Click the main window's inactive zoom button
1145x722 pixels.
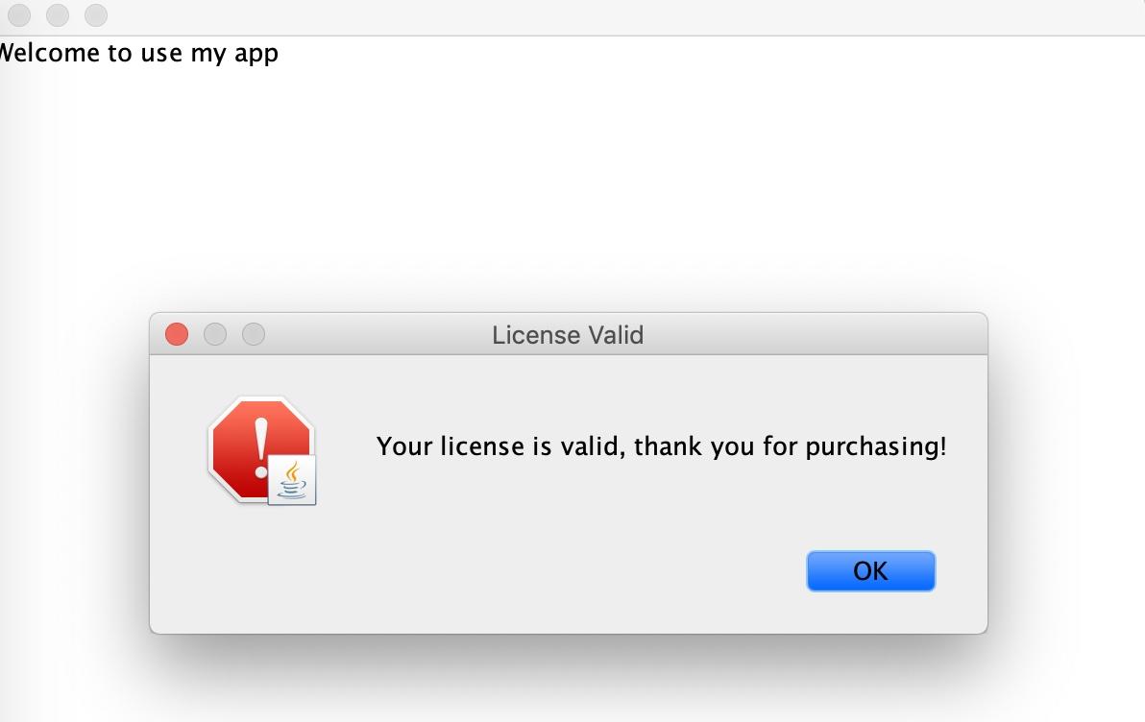point(96,14)
